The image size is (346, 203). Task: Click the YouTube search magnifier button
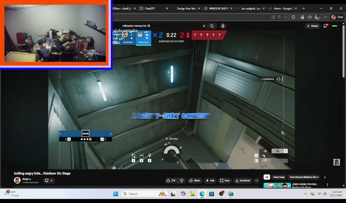point(212,26)
